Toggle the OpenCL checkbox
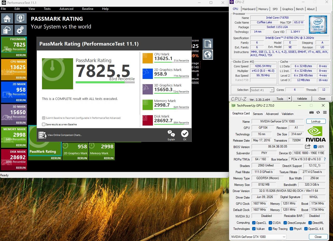 pos(254,223)
